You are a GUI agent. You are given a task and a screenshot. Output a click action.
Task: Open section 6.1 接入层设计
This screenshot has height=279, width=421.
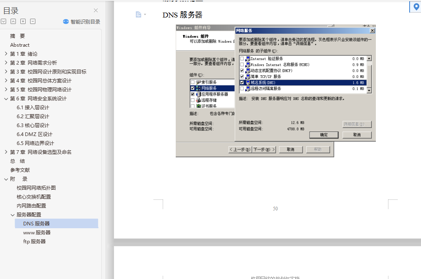coord(33,108)
